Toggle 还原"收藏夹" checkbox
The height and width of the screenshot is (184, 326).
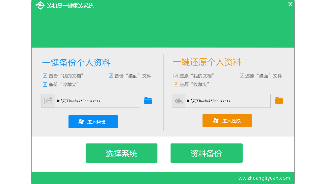click(x=176, y=84)
